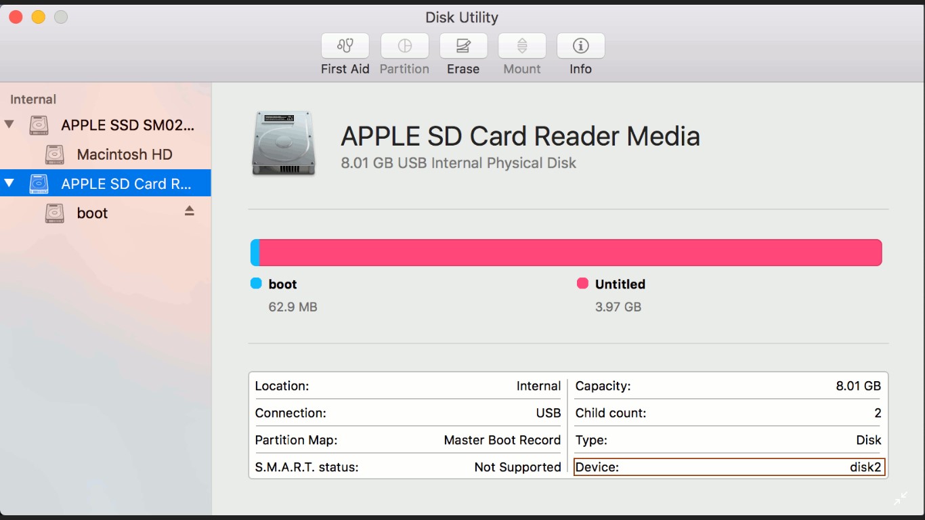
Task: Click the boot volume icon in sidebar
Action: click(x=55, y=213)
